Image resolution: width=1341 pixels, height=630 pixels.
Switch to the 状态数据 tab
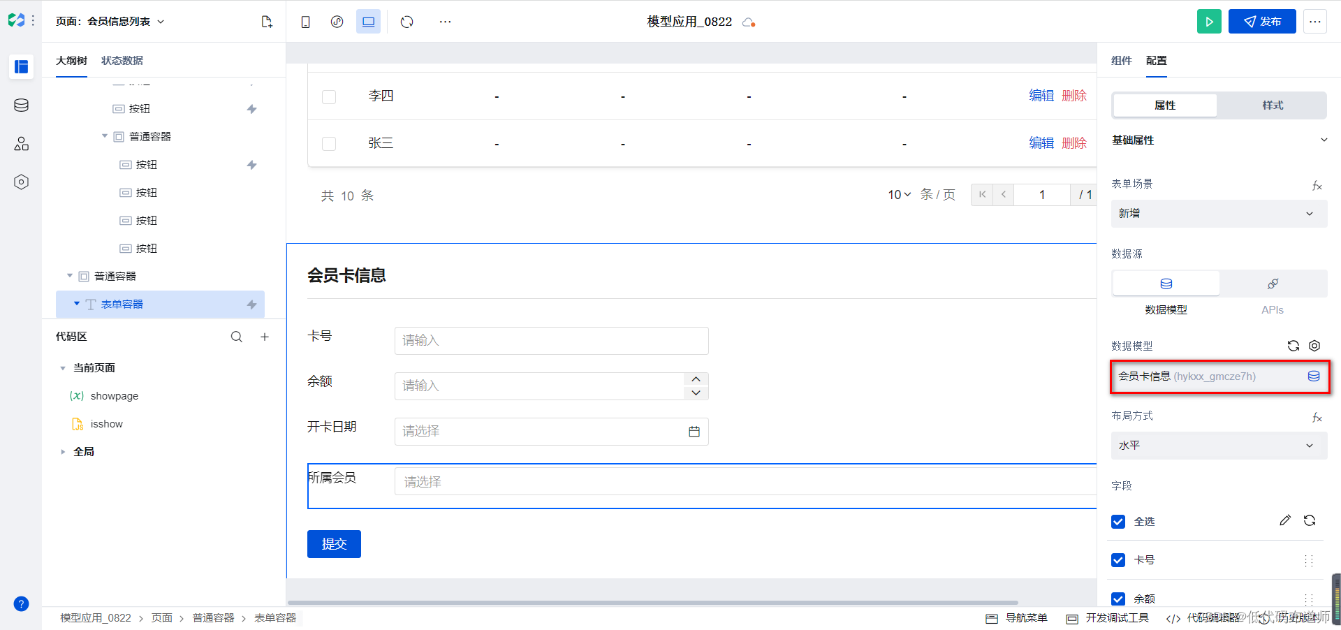[x=122, y=61]
